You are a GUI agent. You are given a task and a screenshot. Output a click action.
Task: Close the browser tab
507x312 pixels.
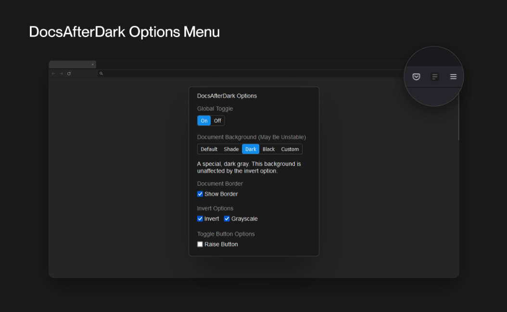click(92, 65)
